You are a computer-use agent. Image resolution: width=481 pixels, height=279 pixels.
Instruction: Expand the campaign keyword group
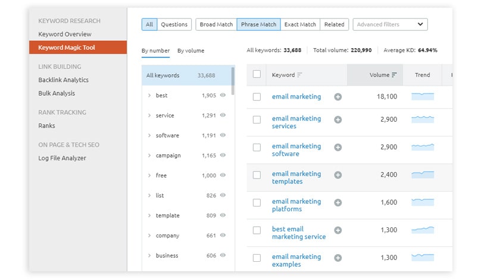click(x=149, y=156)
